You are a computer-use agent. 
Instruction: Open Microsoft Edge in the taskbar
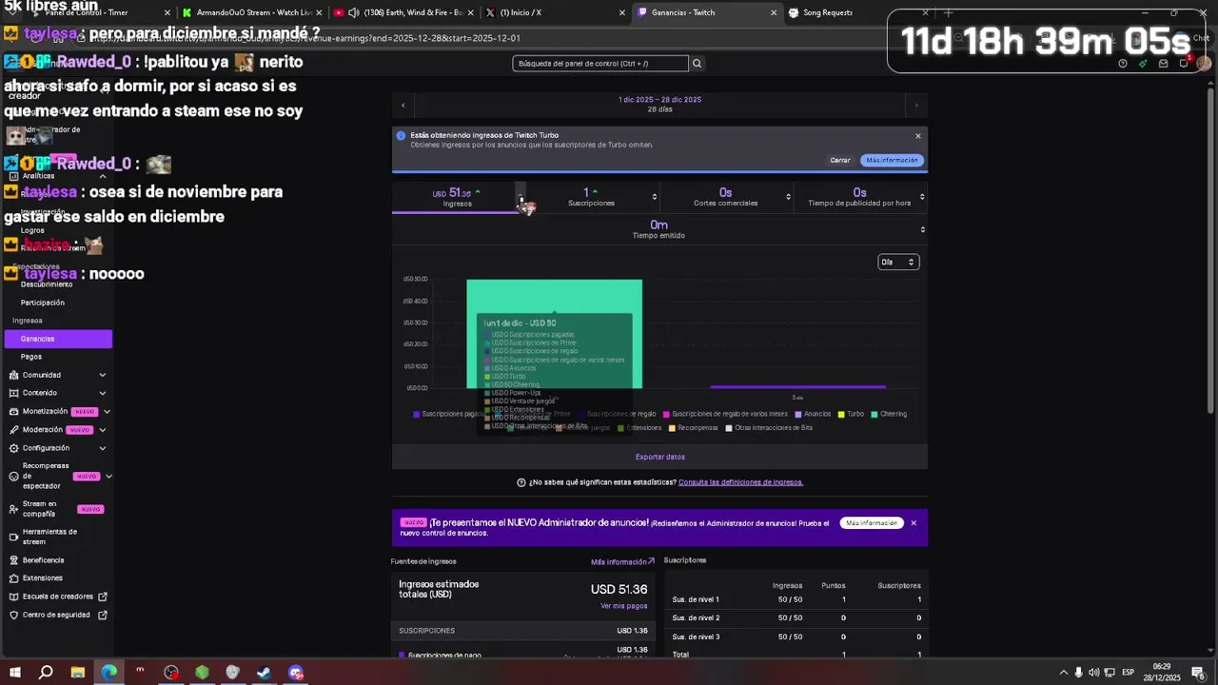pyautogui.click(x=108, y=673)
